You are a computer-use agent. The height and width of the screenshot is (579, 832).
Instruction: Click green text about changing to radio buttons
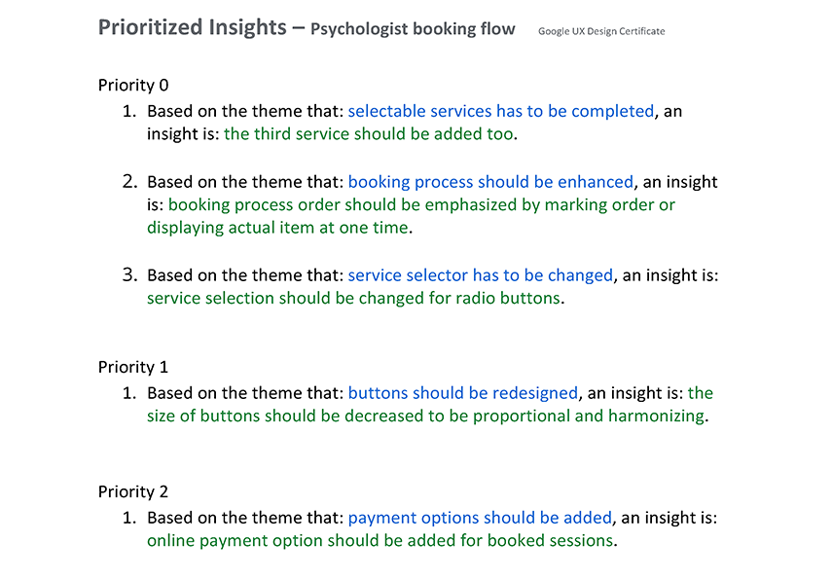(x=354, y=298)
